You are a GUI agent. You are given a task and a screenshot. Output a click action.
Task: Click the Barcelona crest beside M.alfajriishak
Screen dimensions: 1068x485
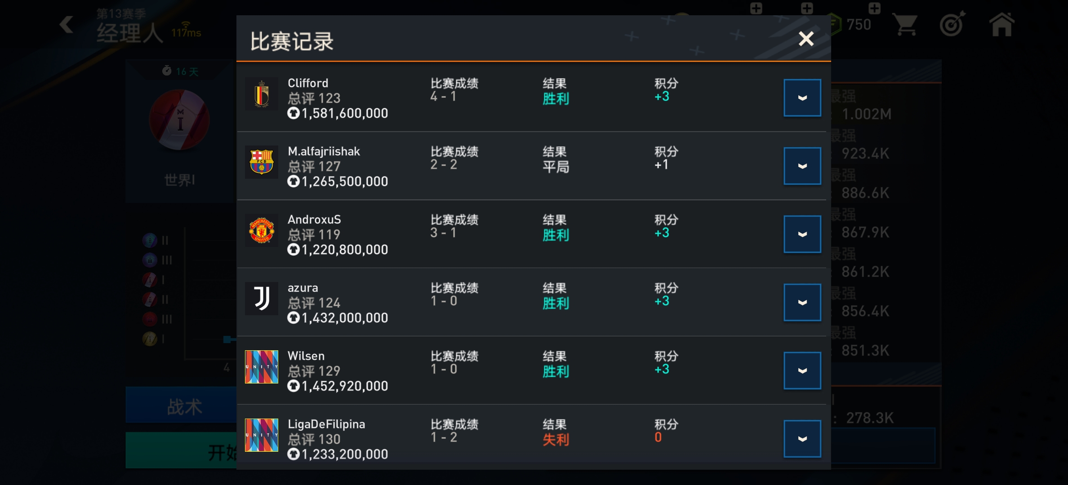(262, 162)
